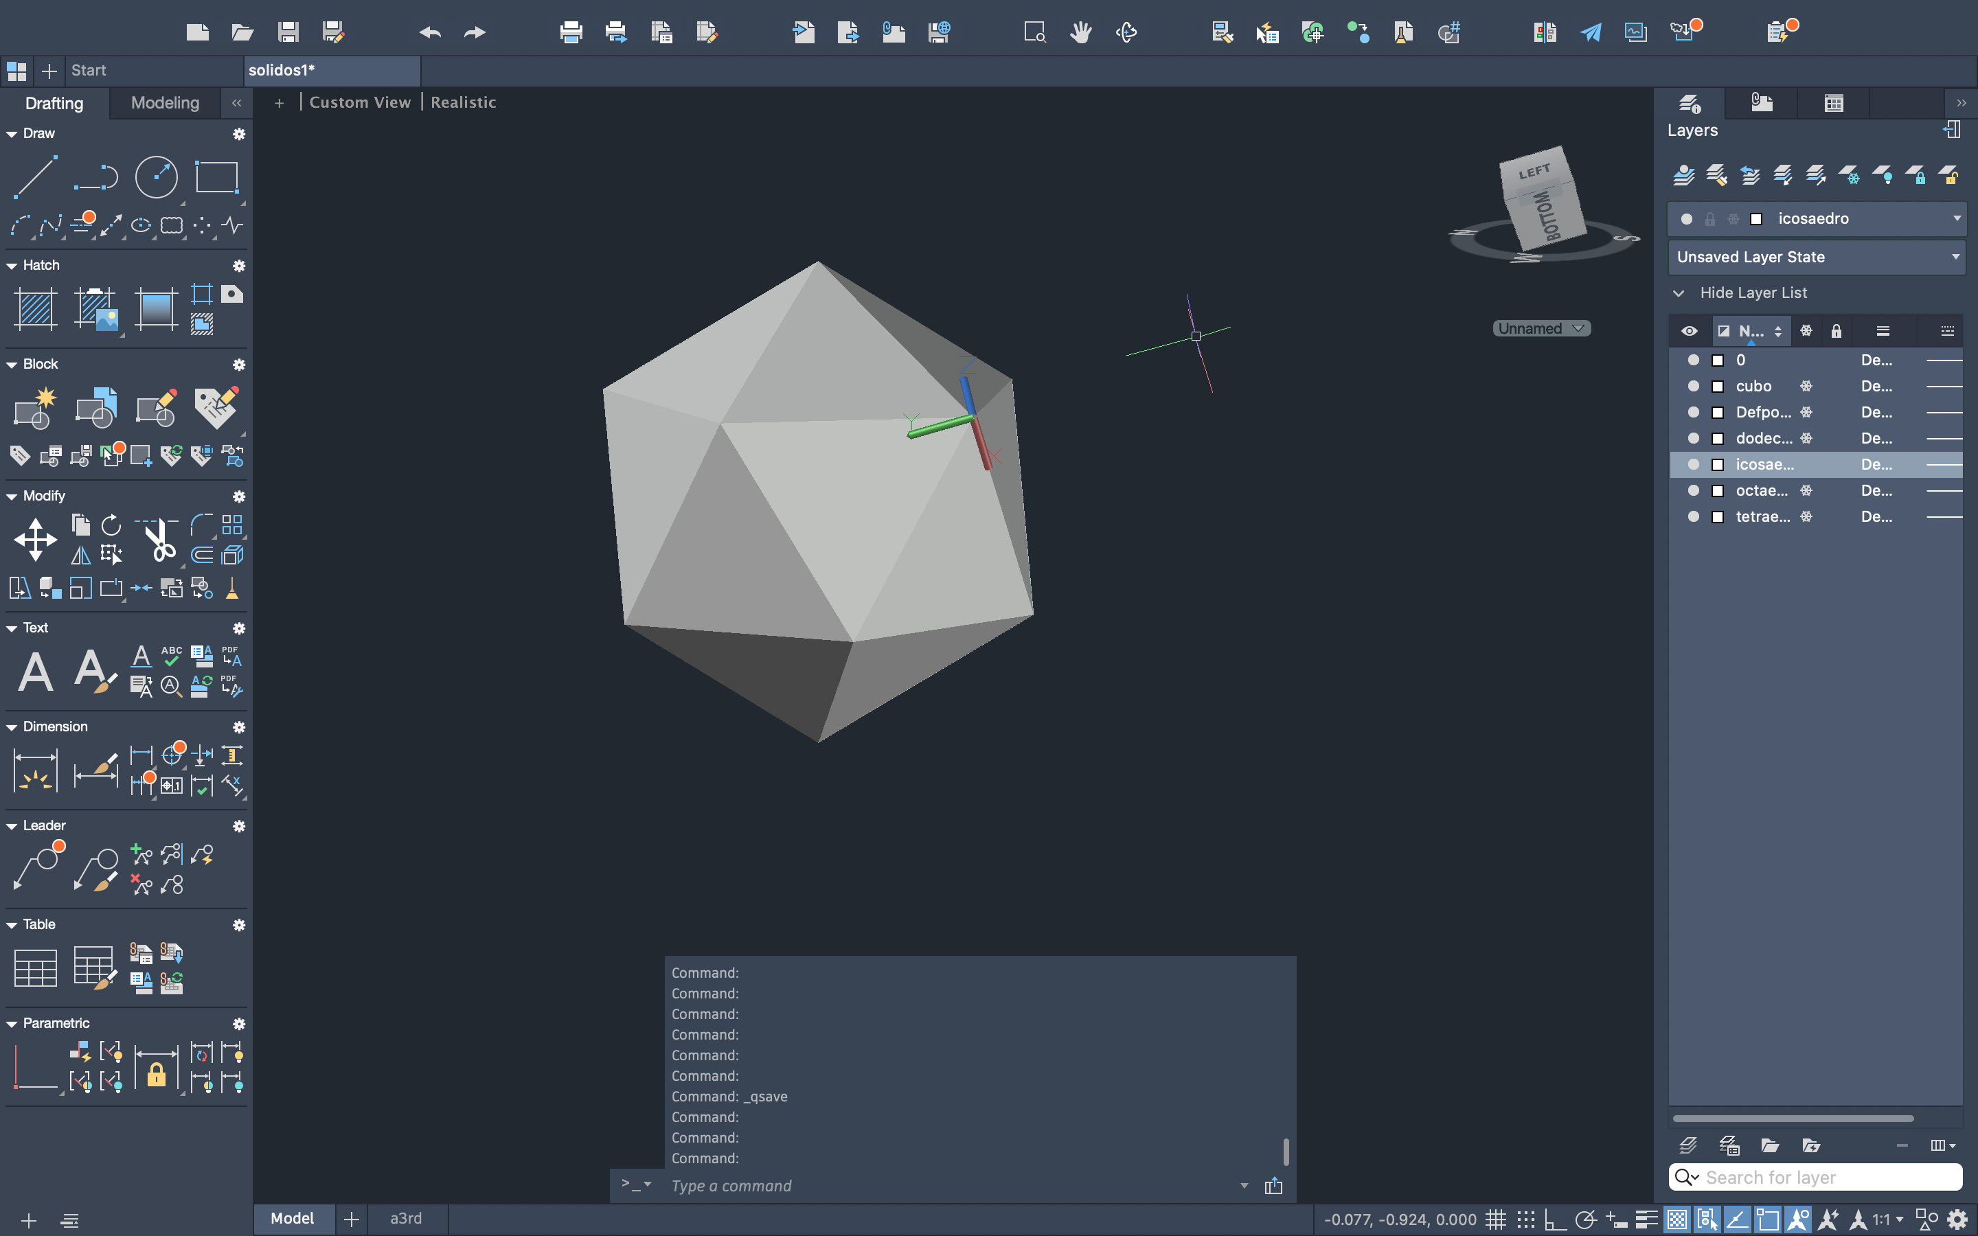Toggle freeze state of tetraedro layer
This screenshot has height=1236, width=1978.
coord(1806,516)
